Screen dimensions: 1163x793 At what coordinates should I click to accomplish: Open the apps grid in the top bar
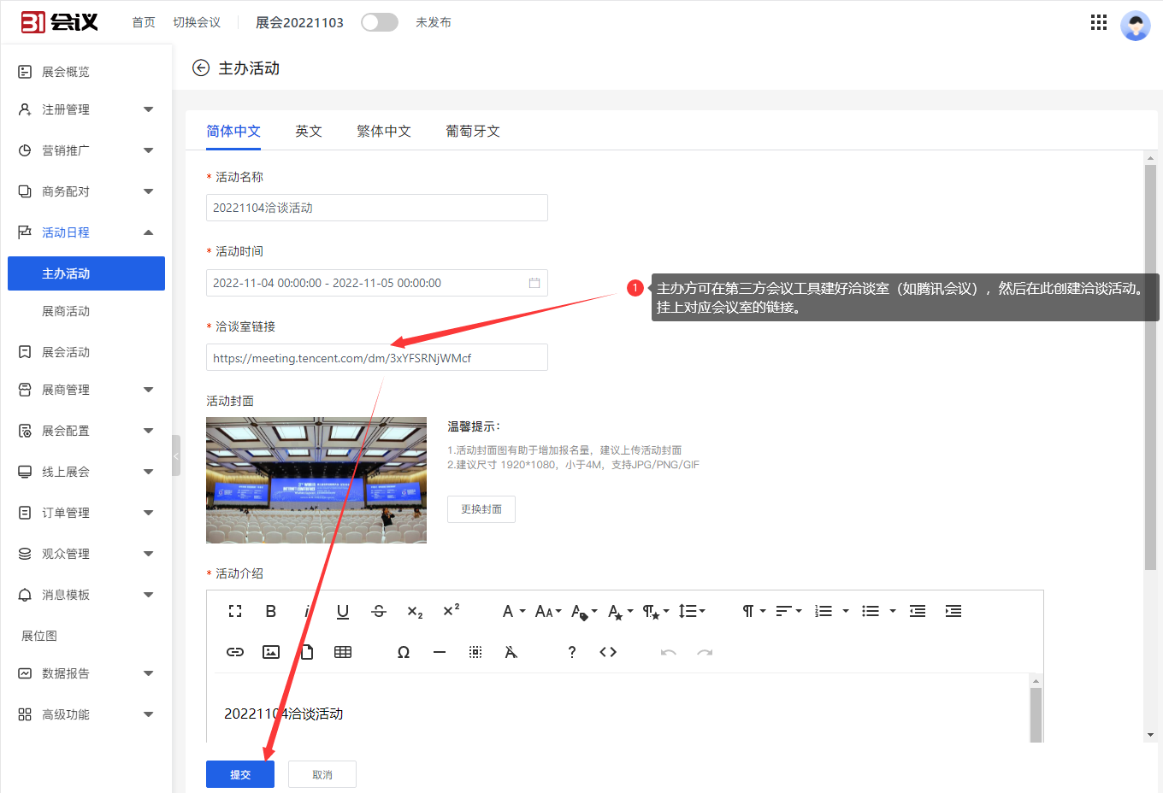1099,22
